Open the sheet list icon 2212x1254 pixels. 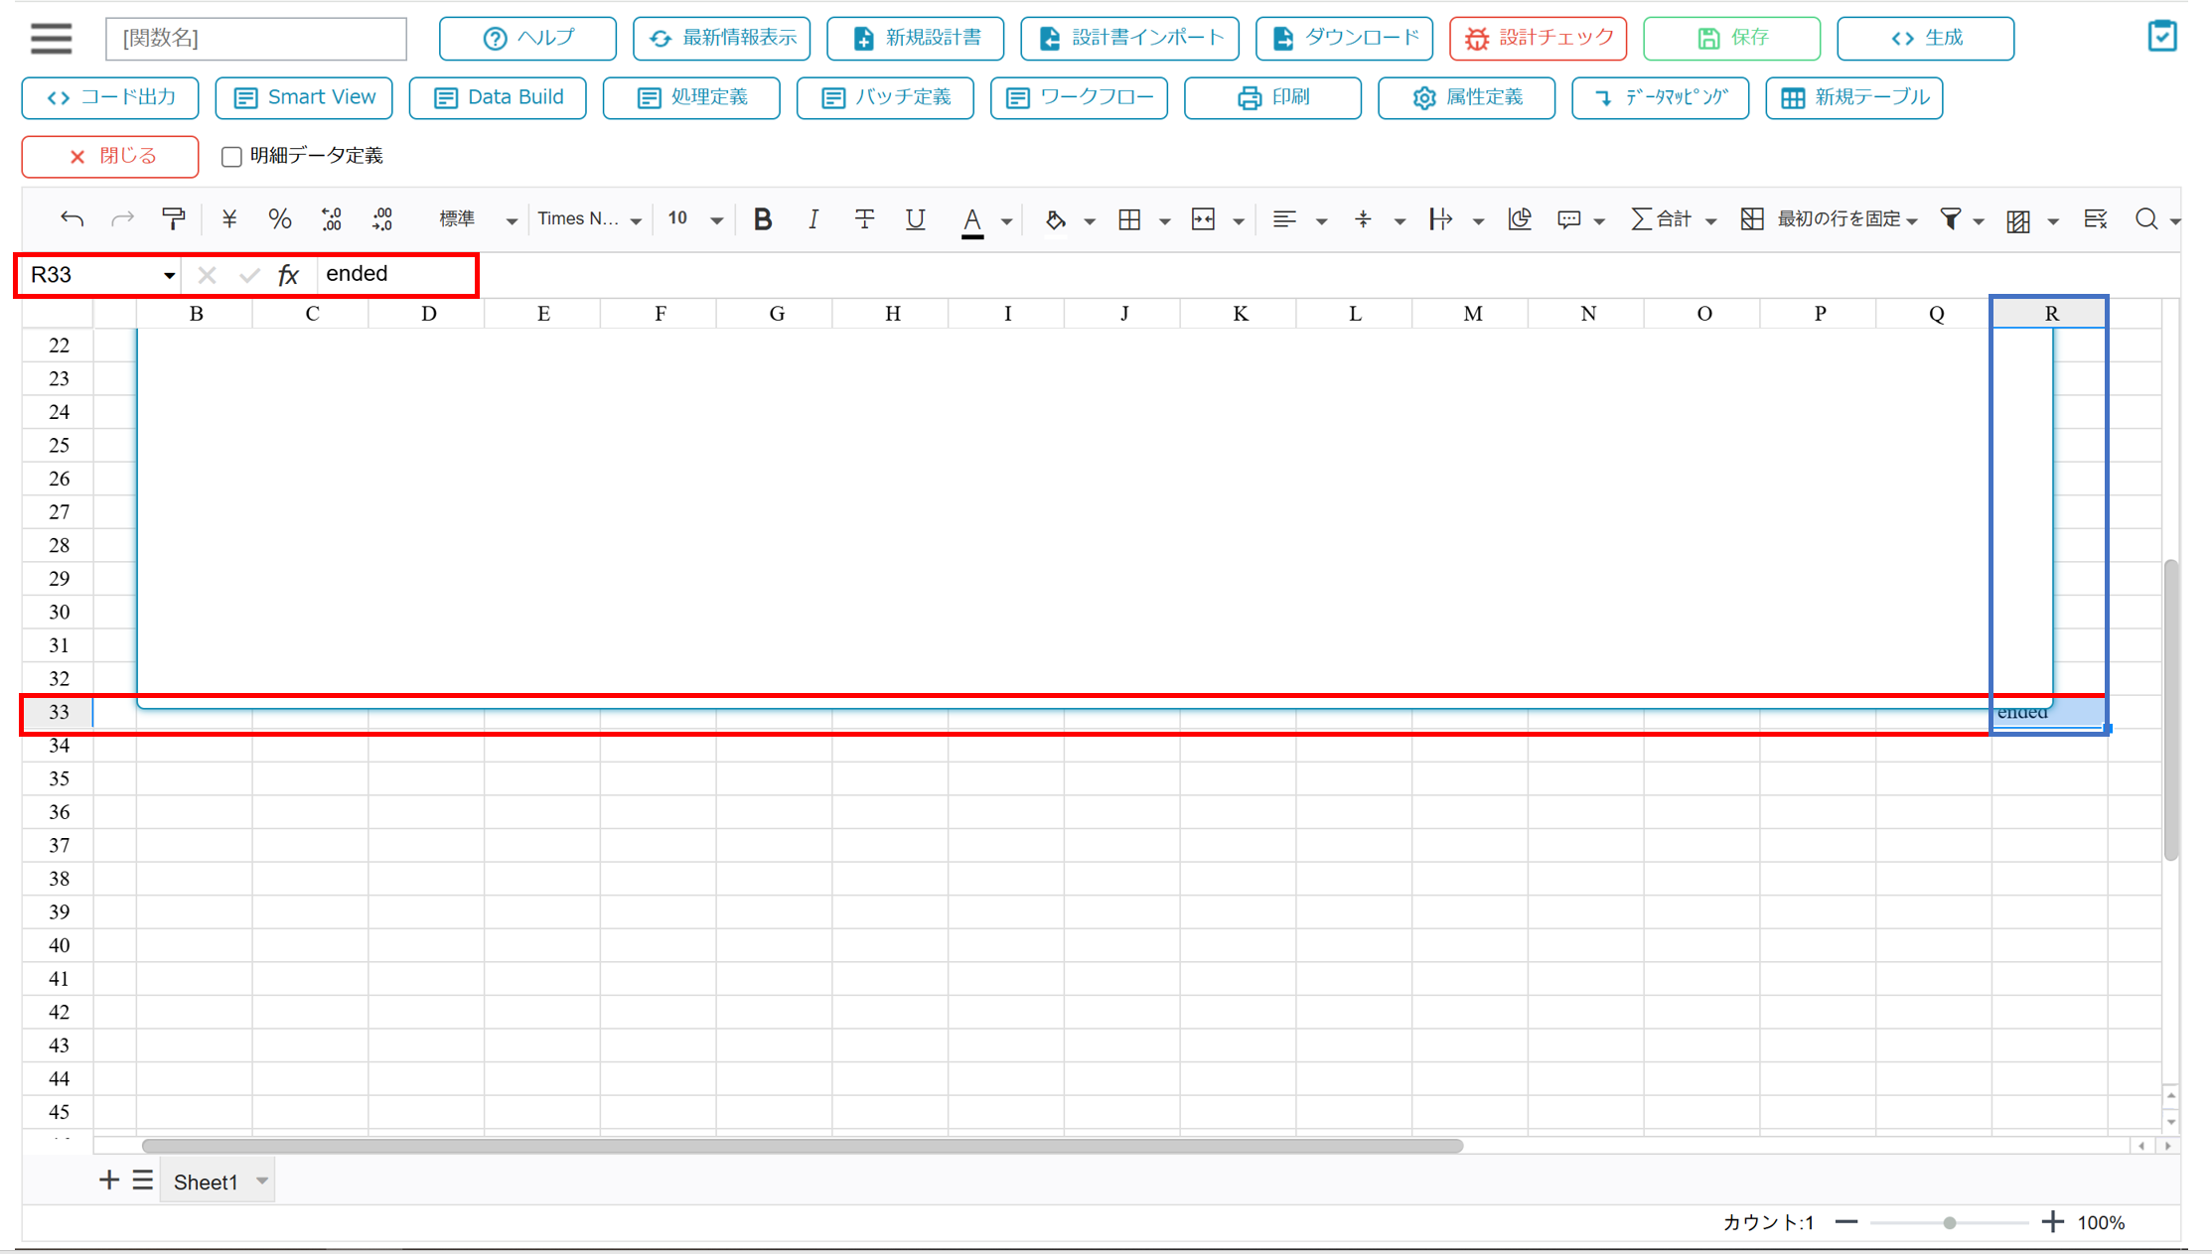tap(143, 1180)
